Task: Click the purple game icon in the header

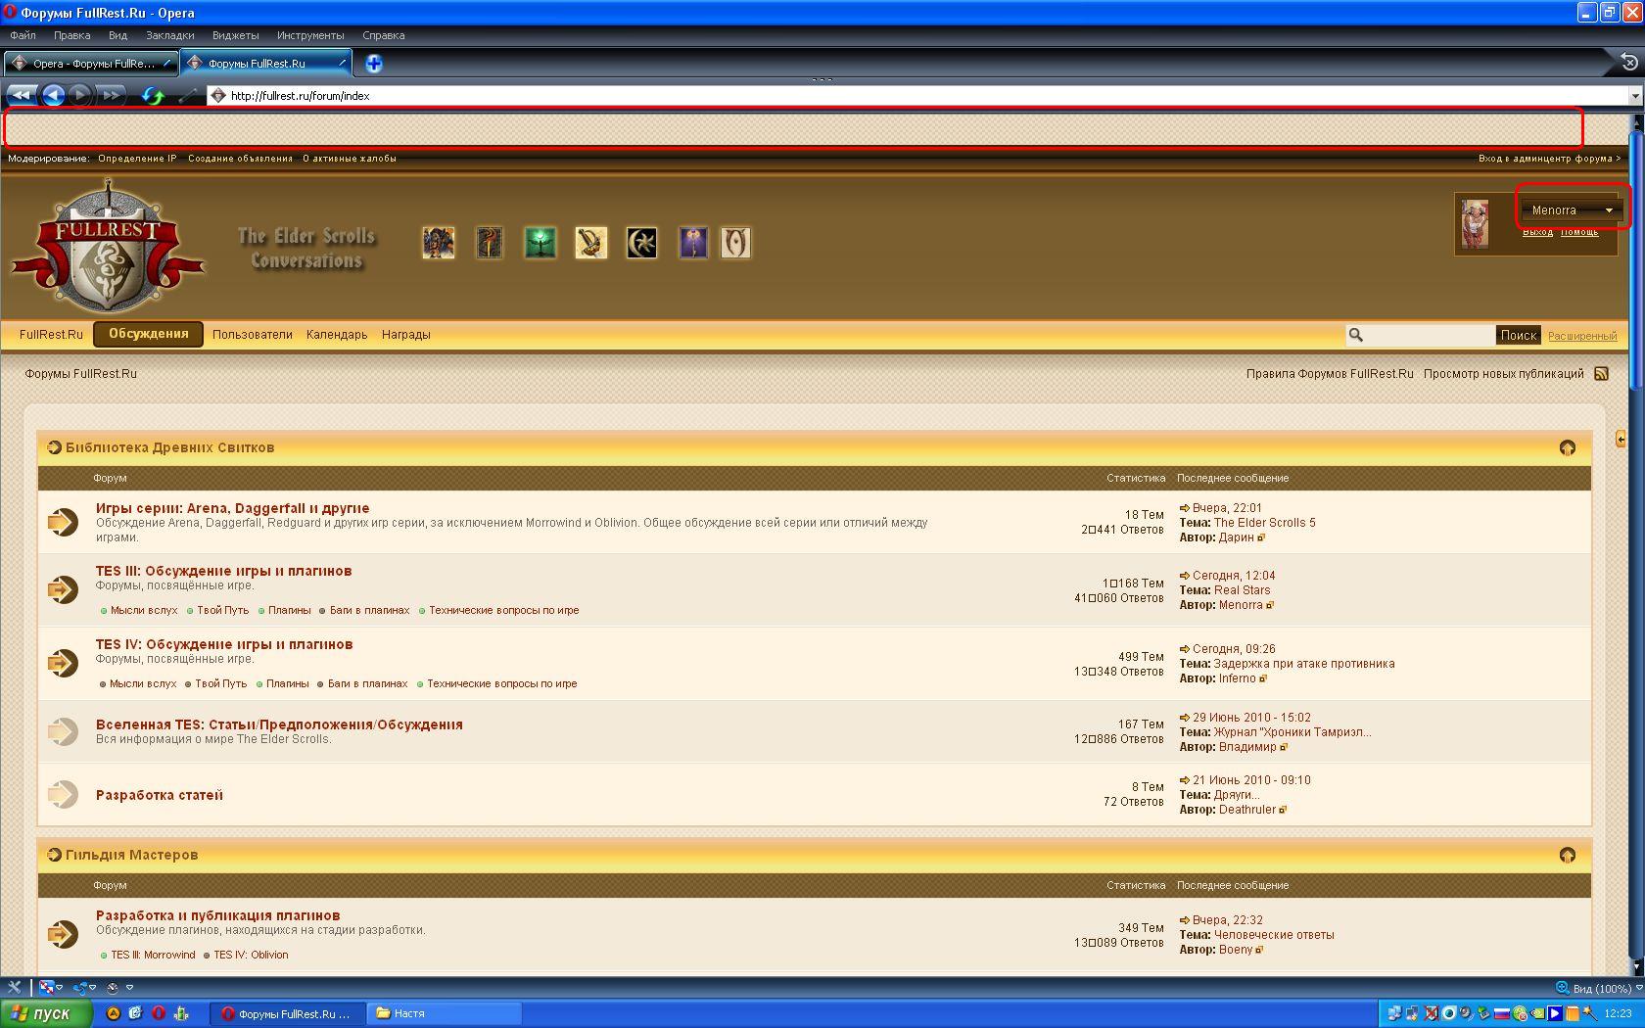Action: click(x=692, y=243)
